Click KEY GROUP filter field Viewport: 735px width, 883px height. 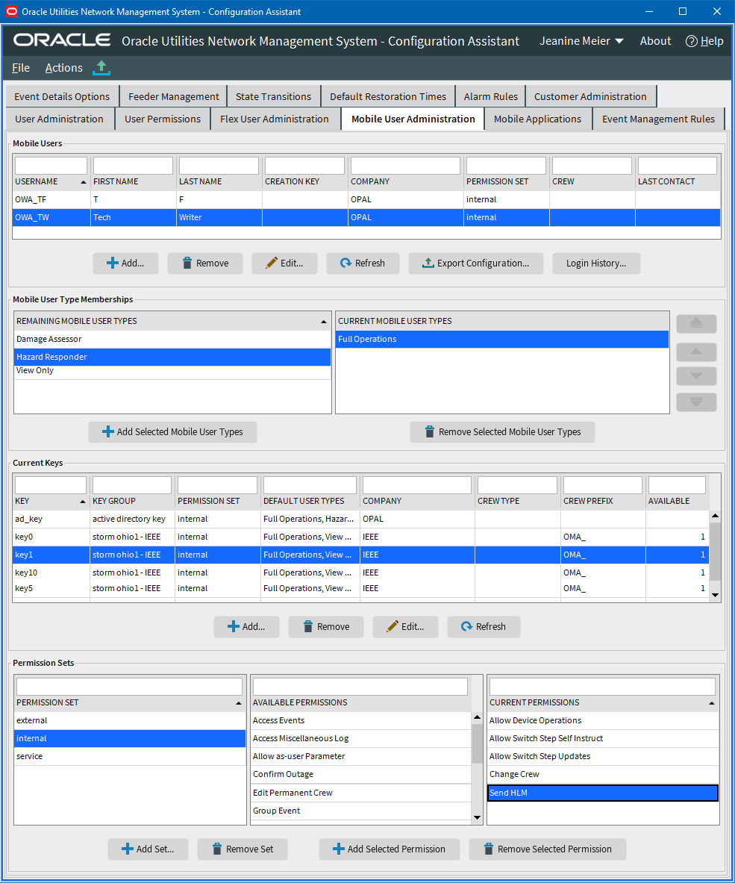131,485
